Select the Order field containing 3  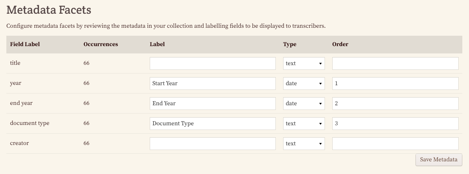tap(395, 124)
